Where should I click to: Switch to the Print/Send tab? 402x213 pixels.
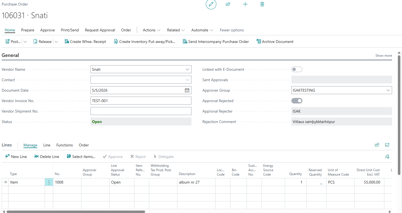pyautogui.click(x=70, y=30)
